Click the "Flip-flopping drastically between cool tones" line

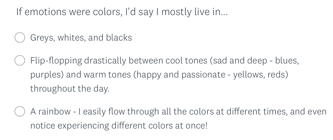click(165, 61)
